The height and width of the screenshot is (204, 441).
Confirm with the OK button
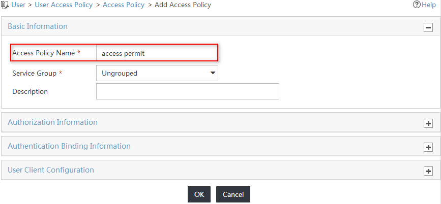199,194
